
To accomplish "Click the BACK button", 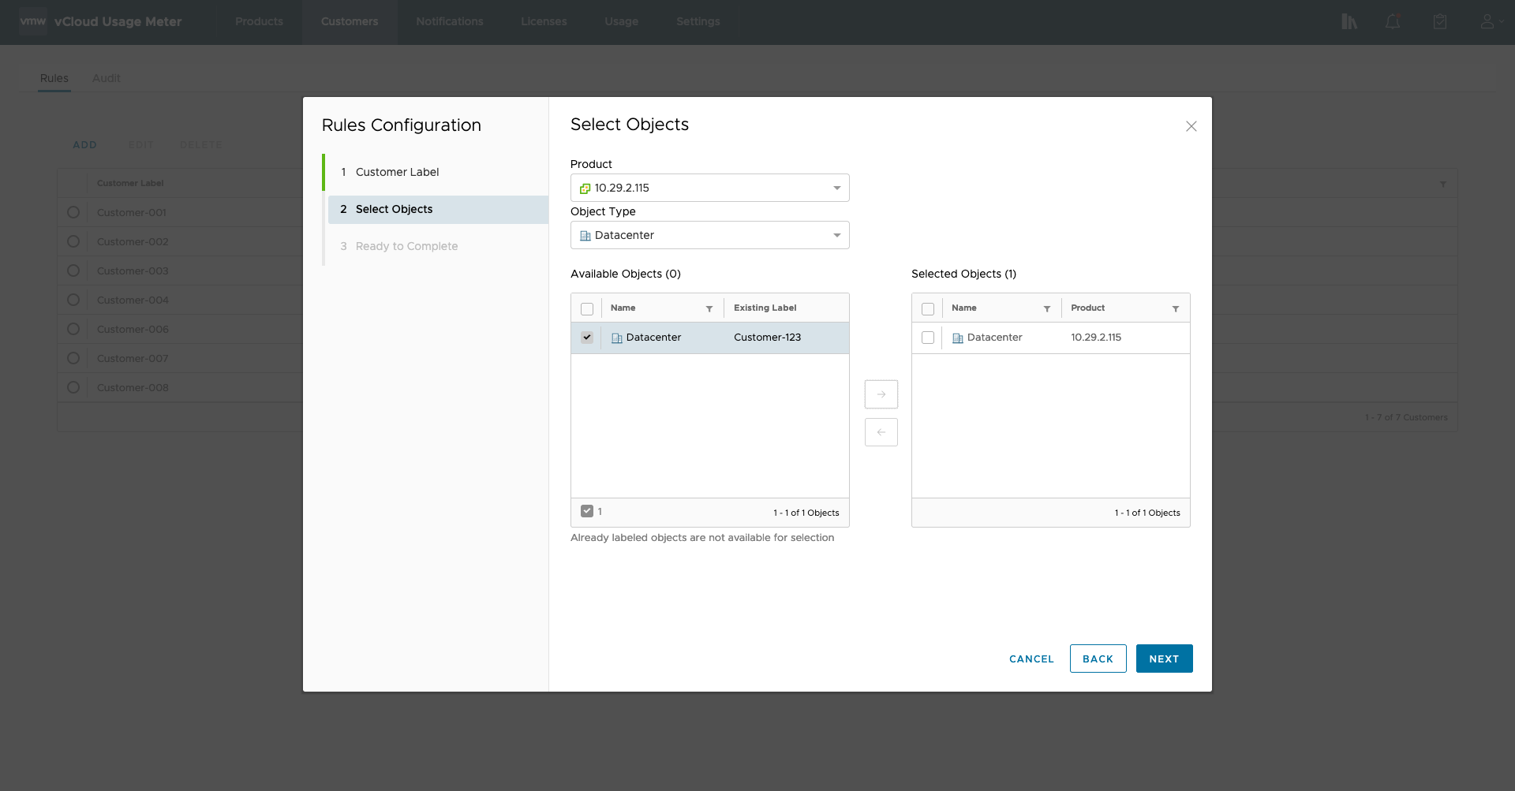I will [1098, 659].
